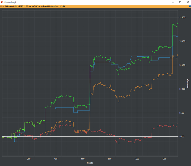This screenshot has height=166, width=191.
Task: Click the $15.00 y-axis label
Action: (182, 65)
